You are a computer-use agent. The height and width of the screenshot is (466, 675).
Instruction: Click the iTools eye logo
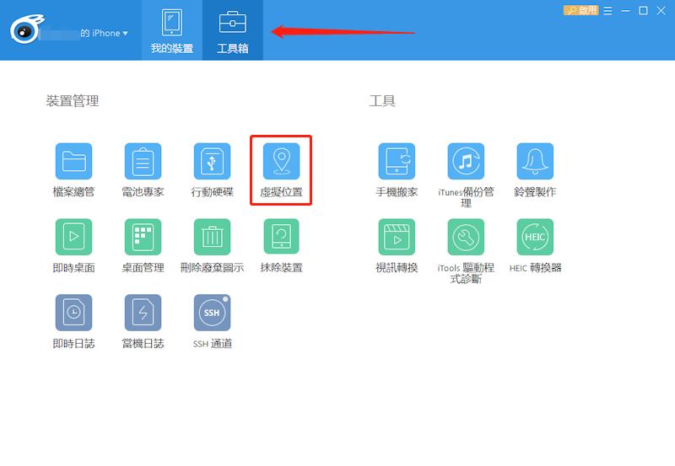[x=27, y=29]
